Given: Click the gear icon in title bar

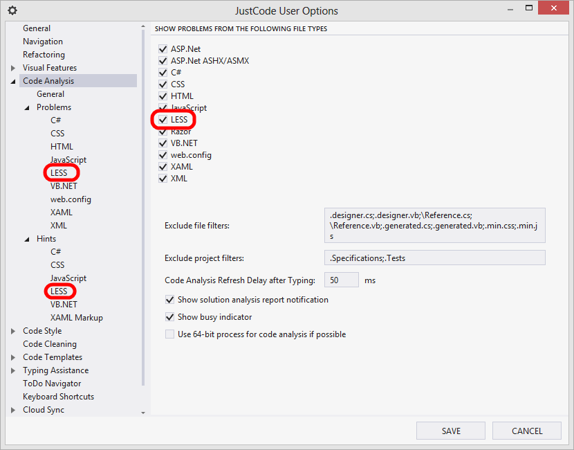Looking at the screenshot, I should (x=12, y=10).
